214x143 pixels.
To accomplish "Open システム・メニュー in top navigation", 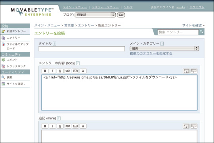I will pos(105,8).
